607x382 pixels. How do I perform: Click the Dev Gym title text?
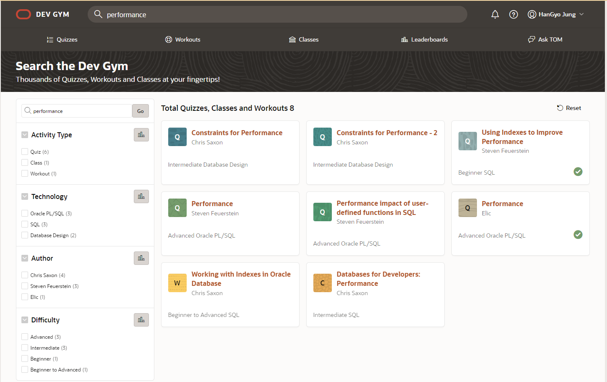click(x=52, y=14)
